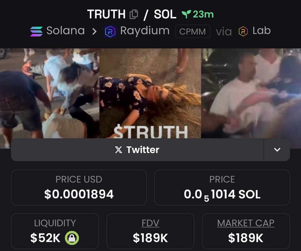Click the PRICE USD value box
Viewport: 301px width, 251px height.
coord(79,188)
